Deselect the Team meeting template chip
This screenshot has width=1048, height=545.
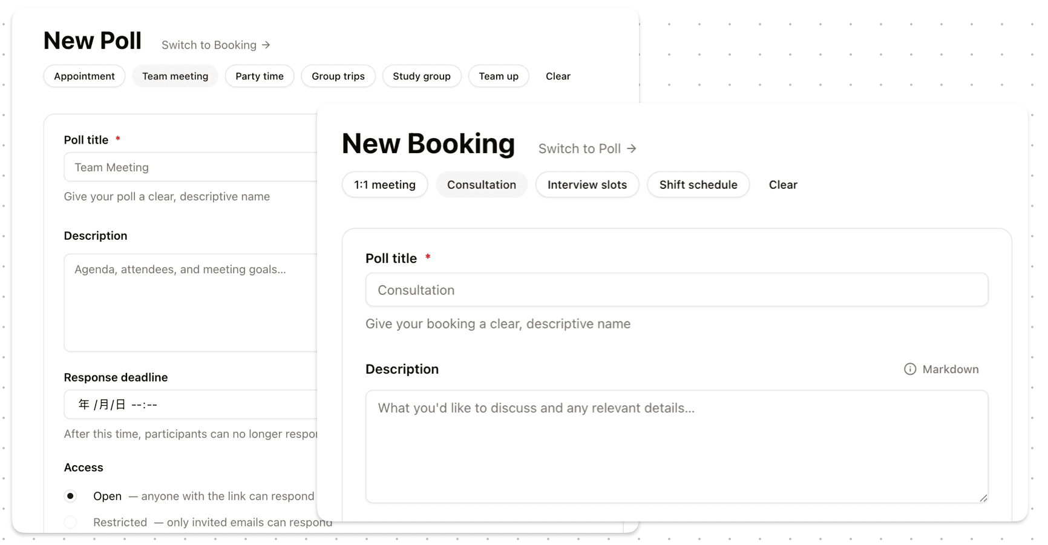tap(175, 76)
